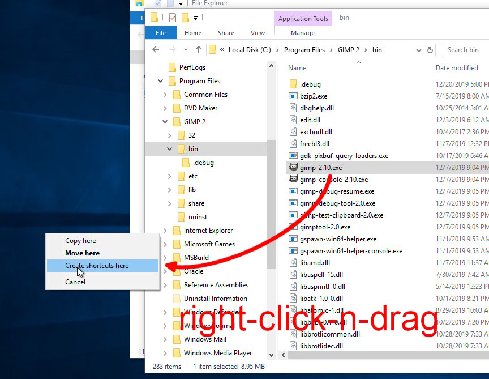This screenshot has height=379, width=489.
Task: Sort files by Date modified column
Action: pos(457,68)
